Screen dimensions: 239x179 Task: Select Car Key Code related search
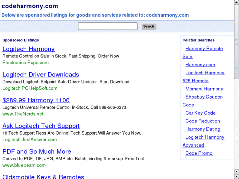(x=201, y=113)
